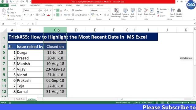Screen dimensions: 196x110
Task: Switch to the Trick # 55 sheet tab
Action: pos(21,99)
